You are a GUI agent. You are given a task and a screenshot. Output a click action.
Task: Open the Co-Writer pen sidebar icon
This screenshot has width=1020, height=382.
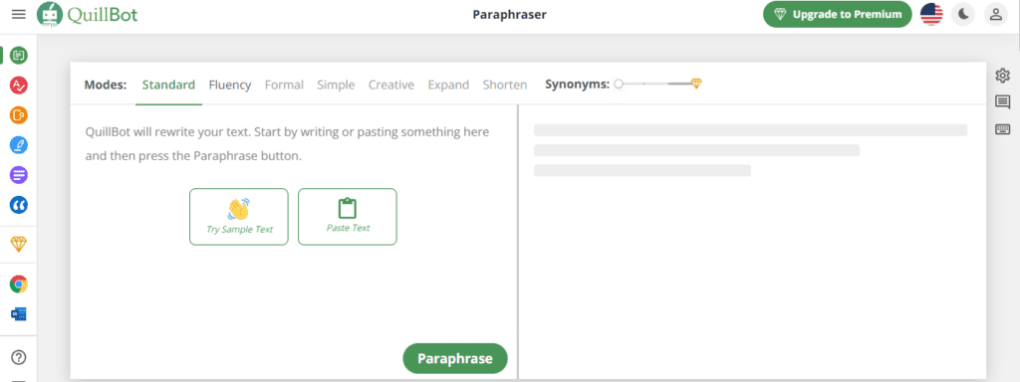click(x=19, y=145)
